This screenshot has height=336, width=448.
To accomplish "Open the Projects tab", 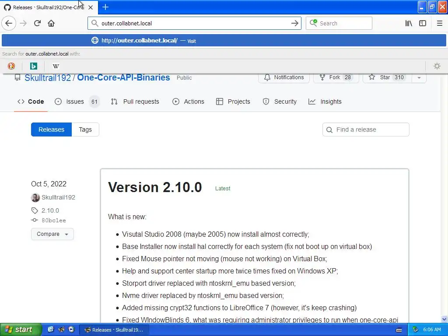I will 233,101.
